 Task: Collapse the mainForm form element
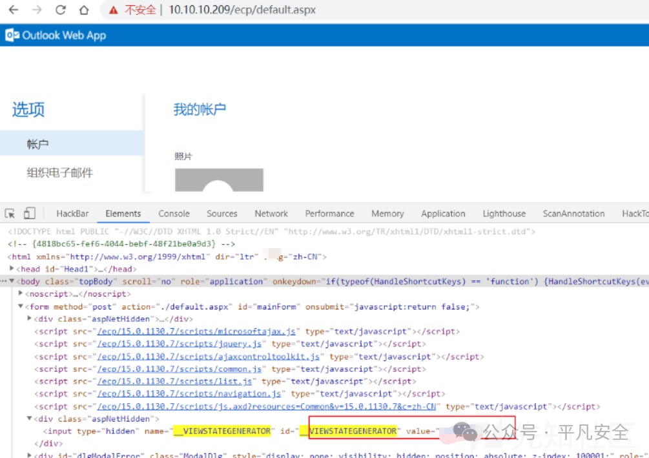tap(21, 306)
